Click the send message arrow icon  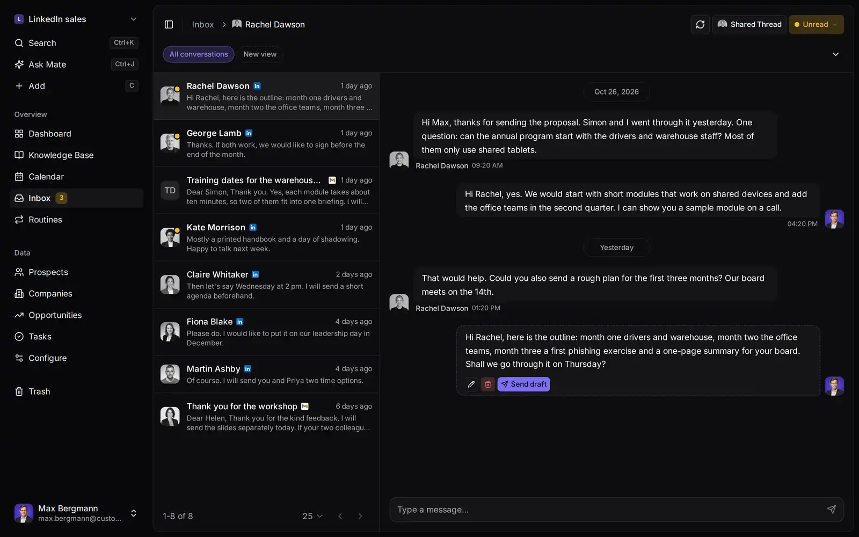click(x=831, y=510)
